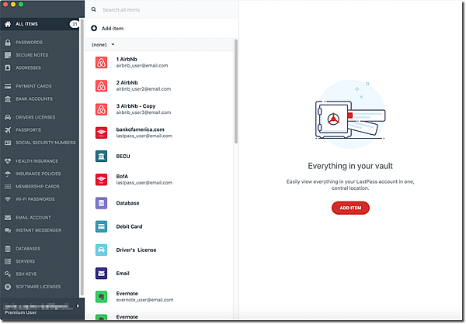Open the (none) sort dropdown

pos(103,45)
